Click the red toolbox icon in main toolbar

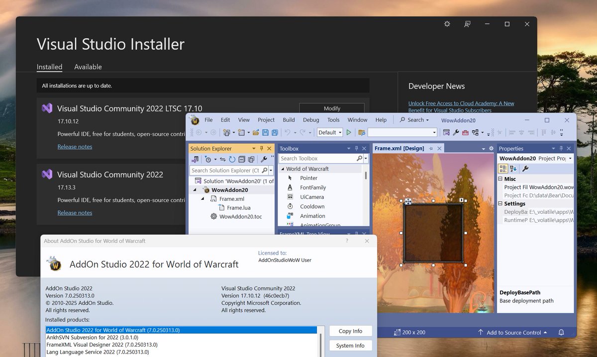pos(465,133)
